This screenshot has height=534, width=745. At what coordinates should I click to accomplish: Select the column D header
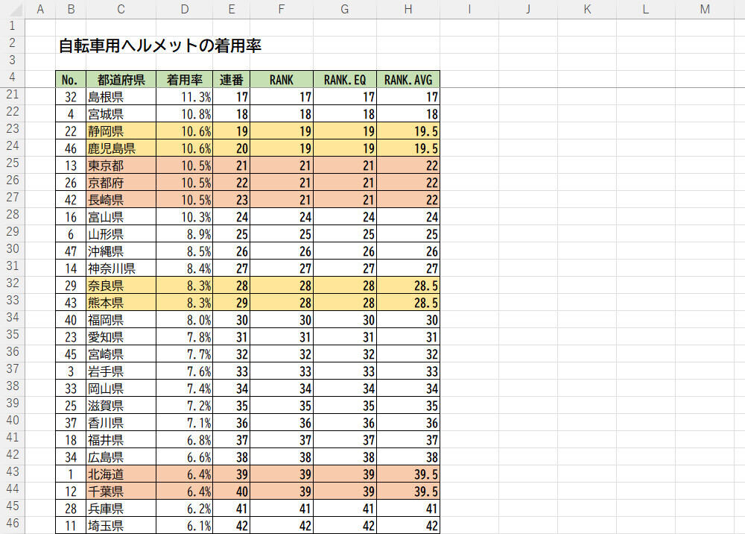click(x=185, y=9)
